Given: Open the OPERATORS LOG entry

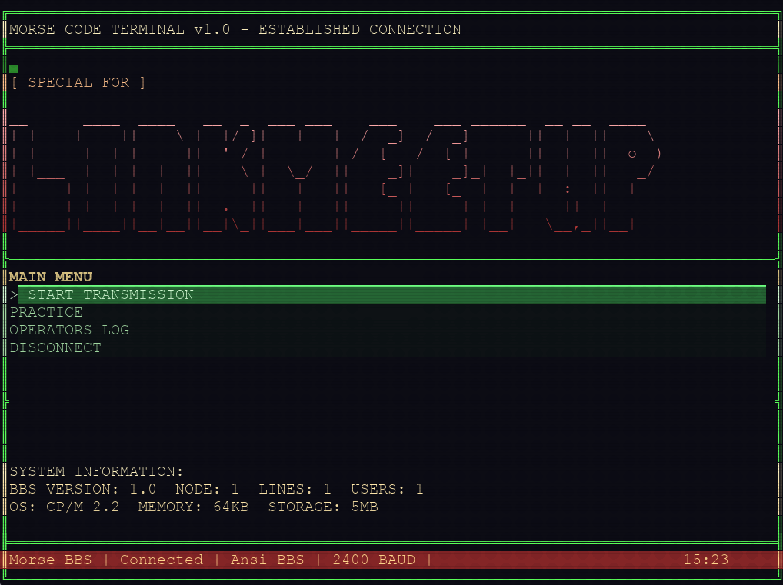Looking at the screenshot, I should [x=69, y=331].
